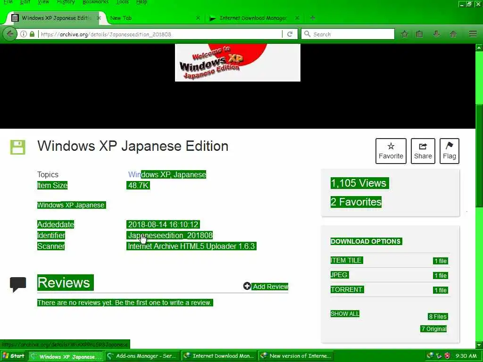Open the Bookmarks menu
The width and height of the screenshot is (483, 362).
click(x=95, y=2)
